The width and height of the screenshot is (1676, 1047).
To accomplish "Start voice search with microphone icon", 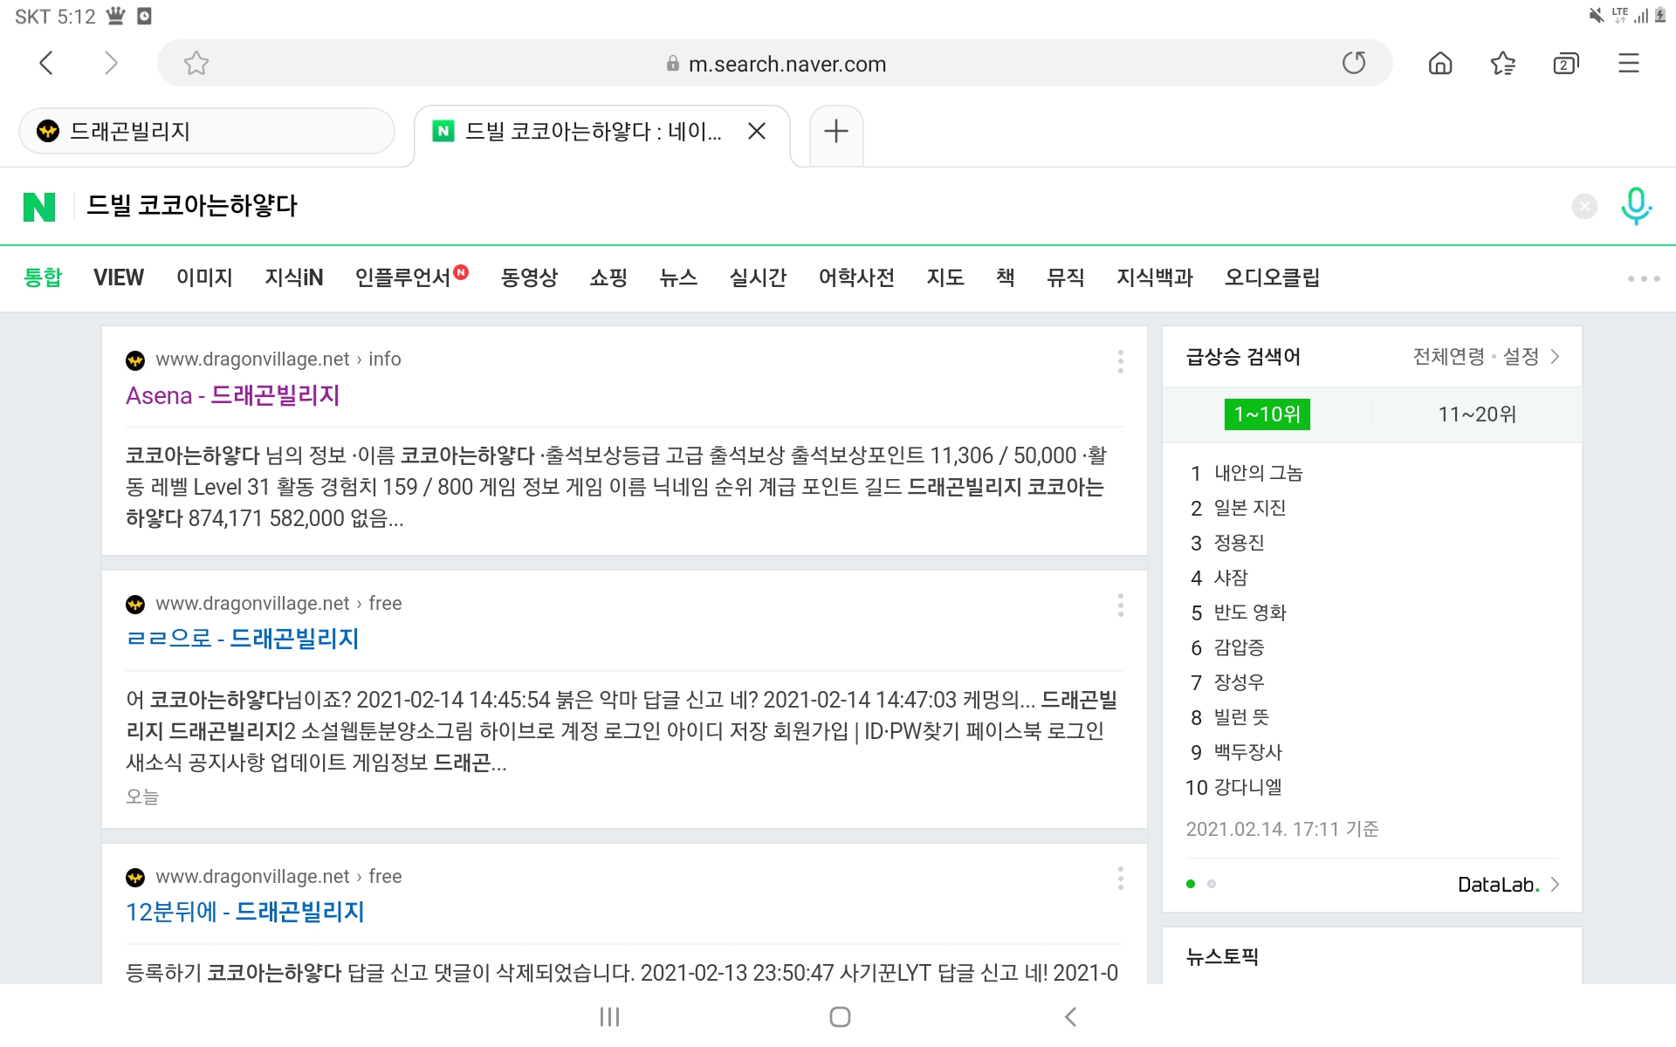I will click(1636, 206).
